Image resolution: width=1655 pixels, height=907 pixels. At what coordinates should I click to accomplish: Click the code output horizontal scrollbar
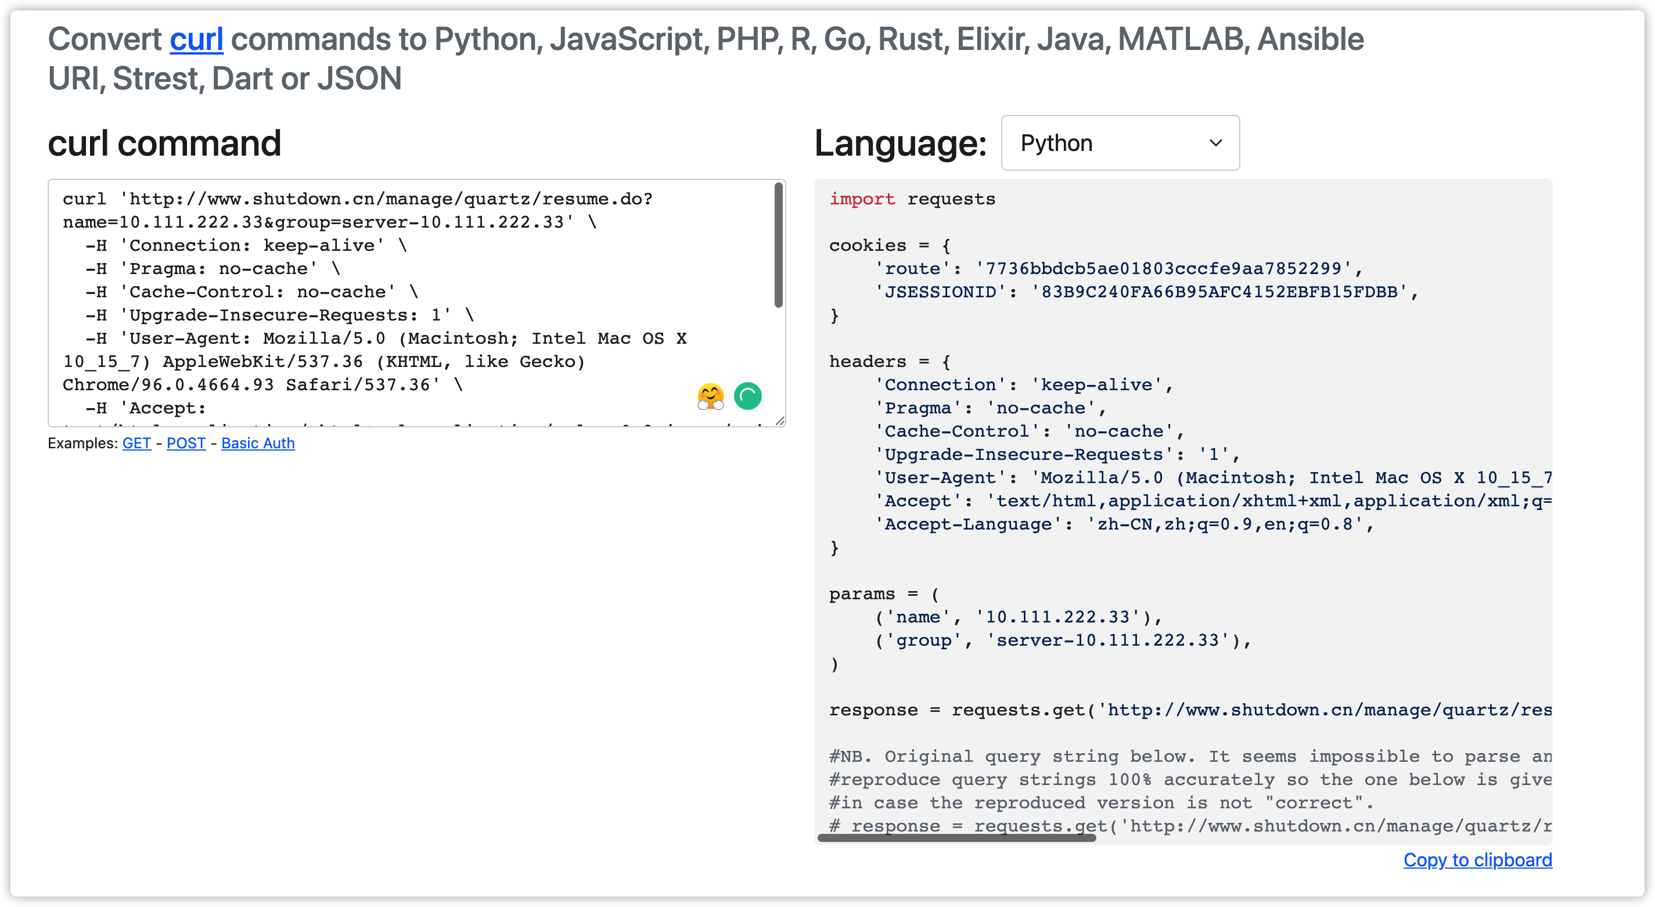(956, 838)
